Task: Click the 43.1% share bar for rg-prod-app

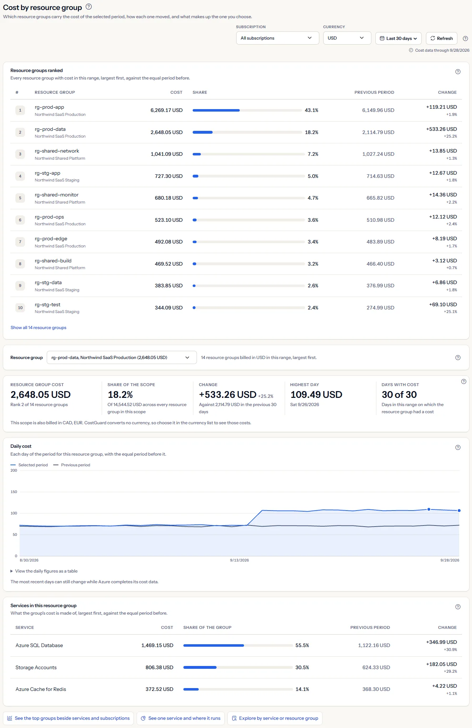Action: click(x=247, y=111)
